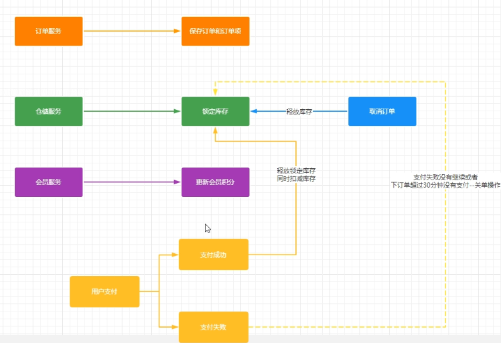Click the 更新会员积分 box

tap(216, 182)
